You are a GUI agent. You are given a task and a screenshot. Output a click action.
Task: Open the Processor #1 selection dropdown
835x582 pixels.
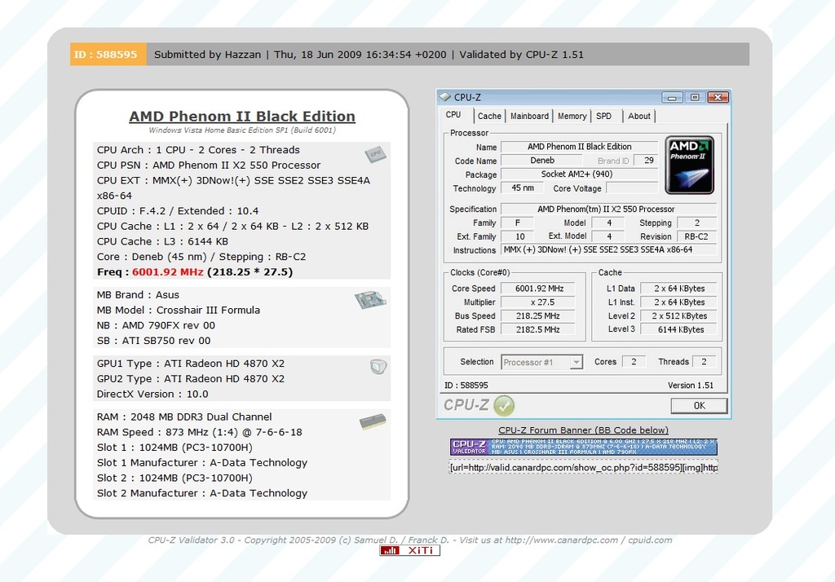point(542,362)
